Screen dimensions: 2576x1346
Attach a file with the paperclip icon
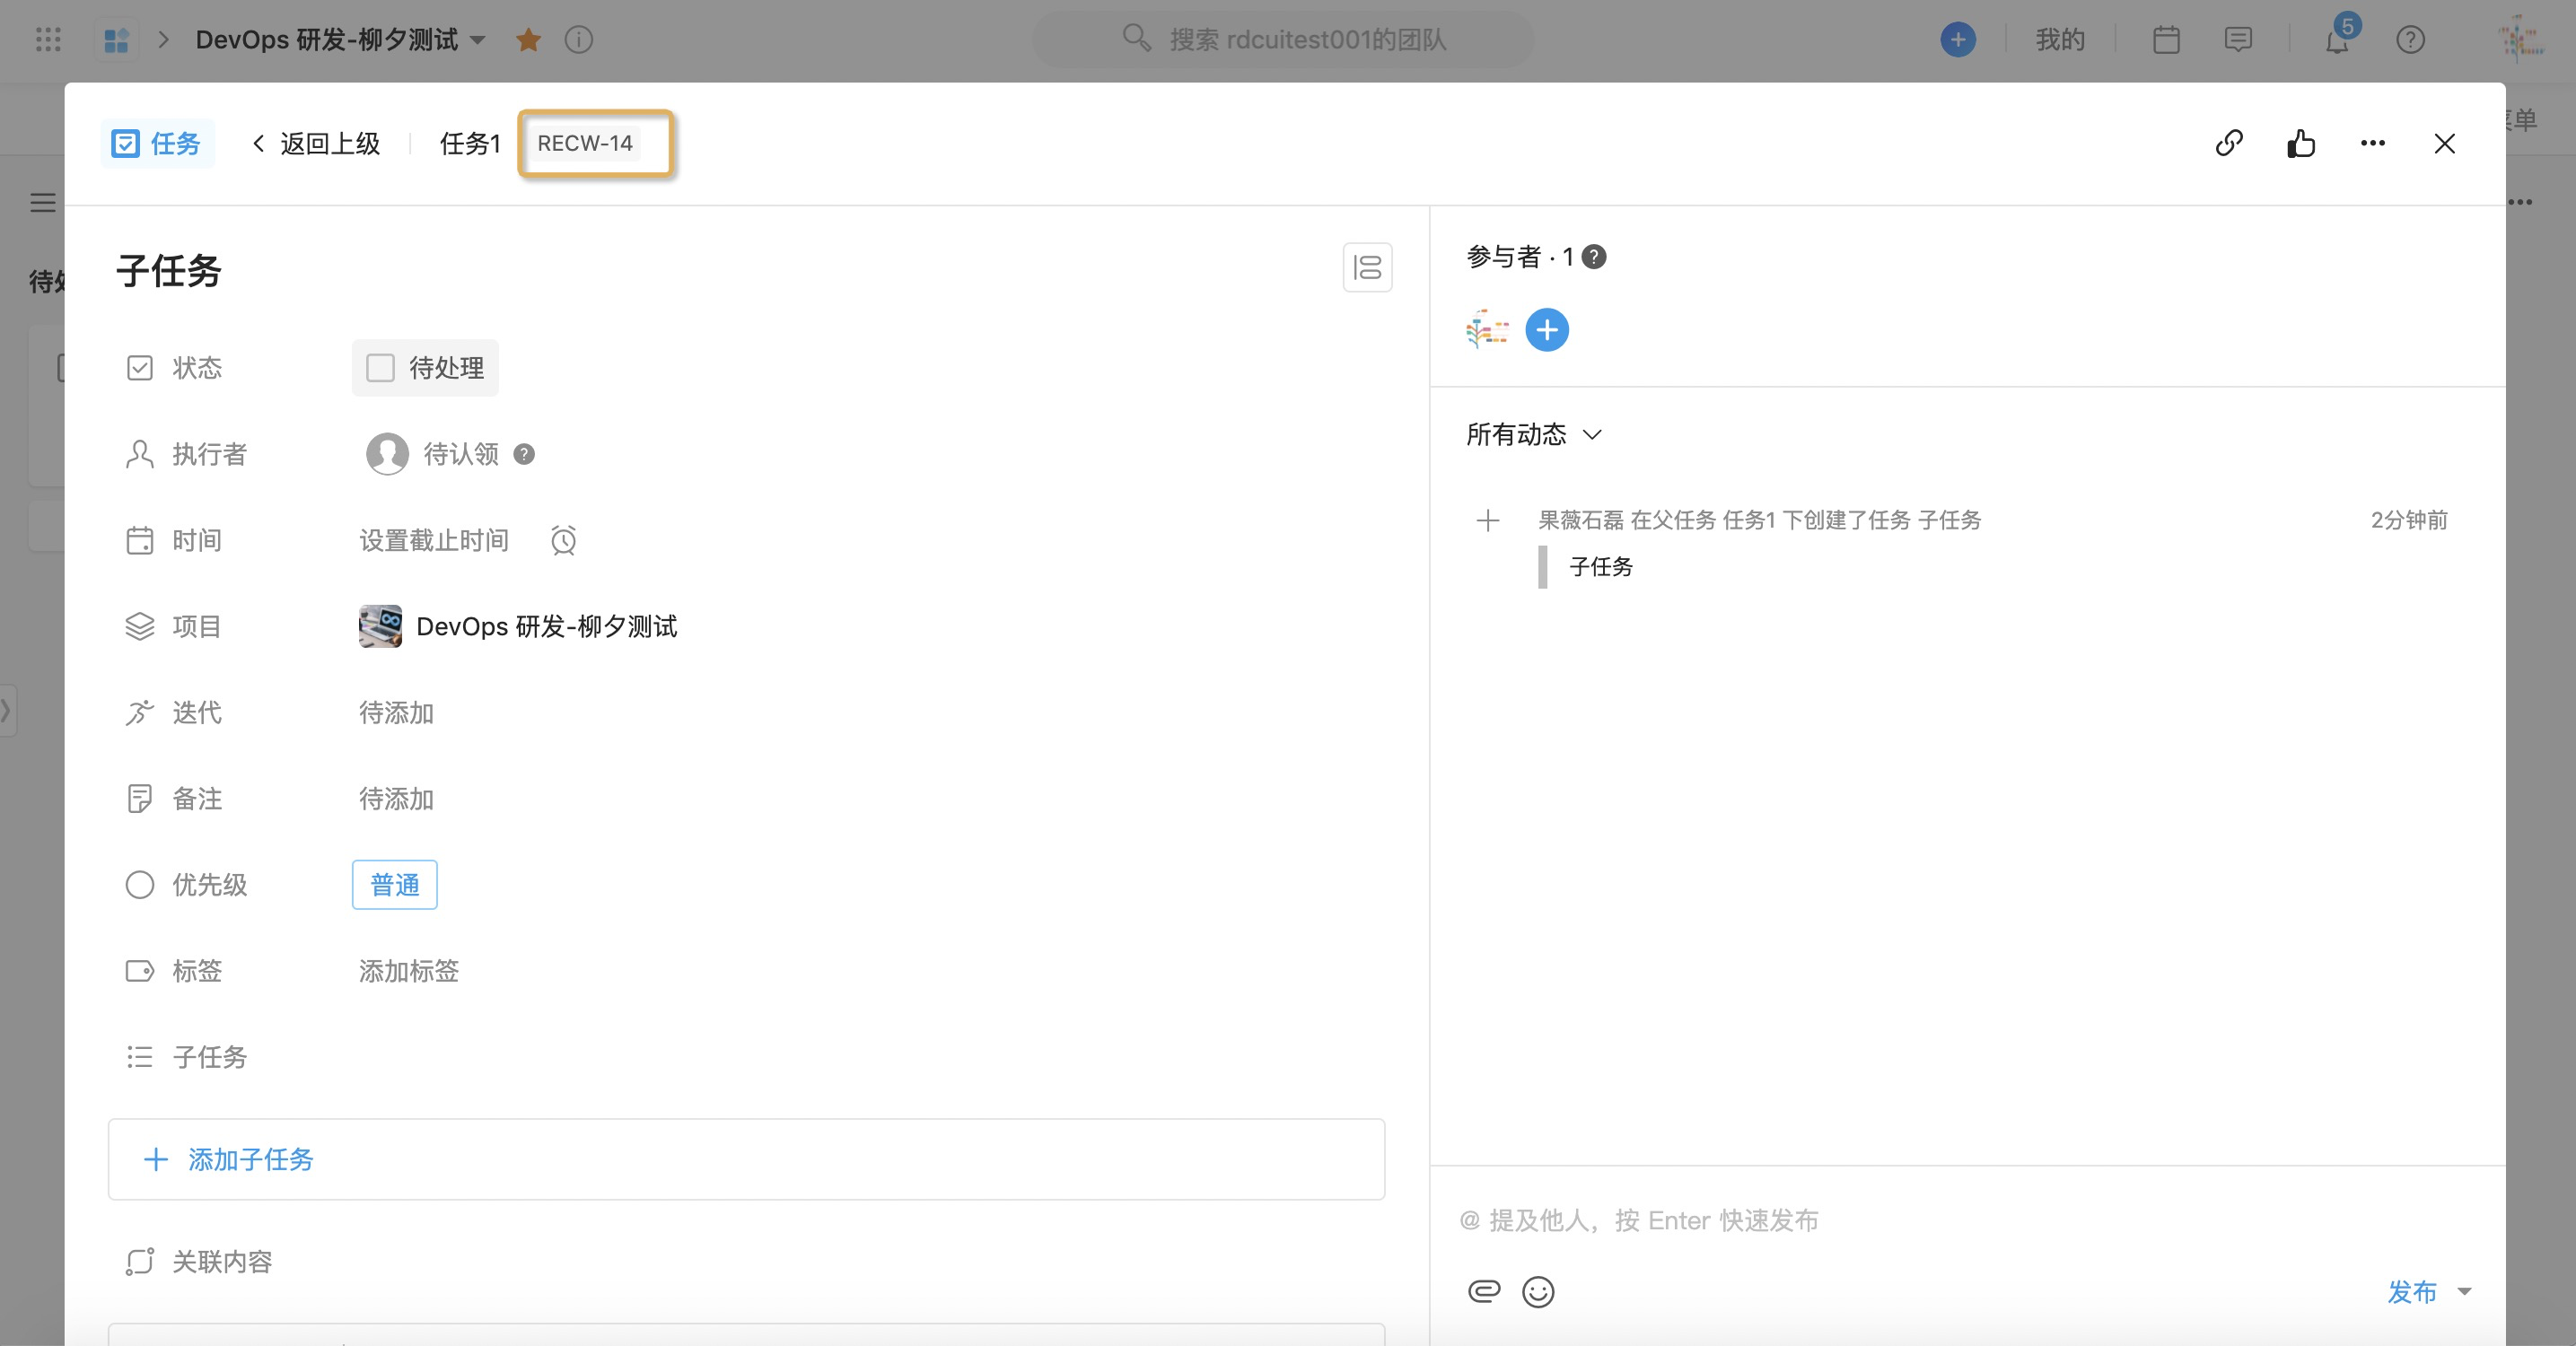(1484, 1291)
